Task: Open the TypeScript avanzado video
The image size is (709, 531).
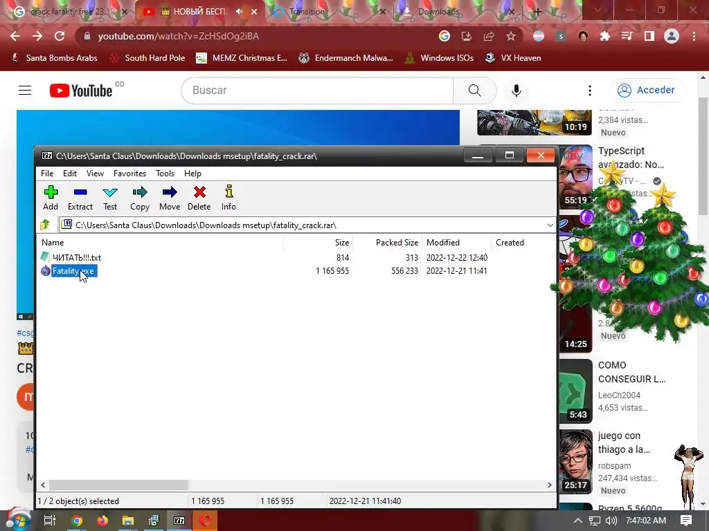Action: [x=631, y=158]
